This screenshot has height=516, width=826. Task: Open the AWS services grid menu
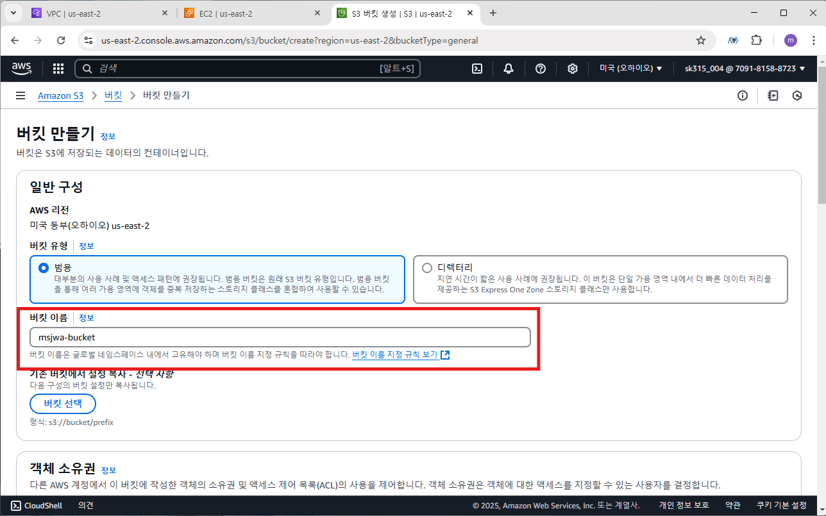(58, 69)
